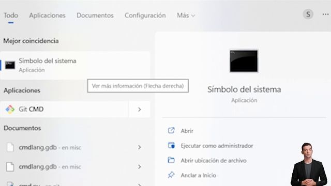This screenshot has width=331, height=186.
Task: Open the three-dot options menu
Action: pyautogui.click(x=325, y=14)
